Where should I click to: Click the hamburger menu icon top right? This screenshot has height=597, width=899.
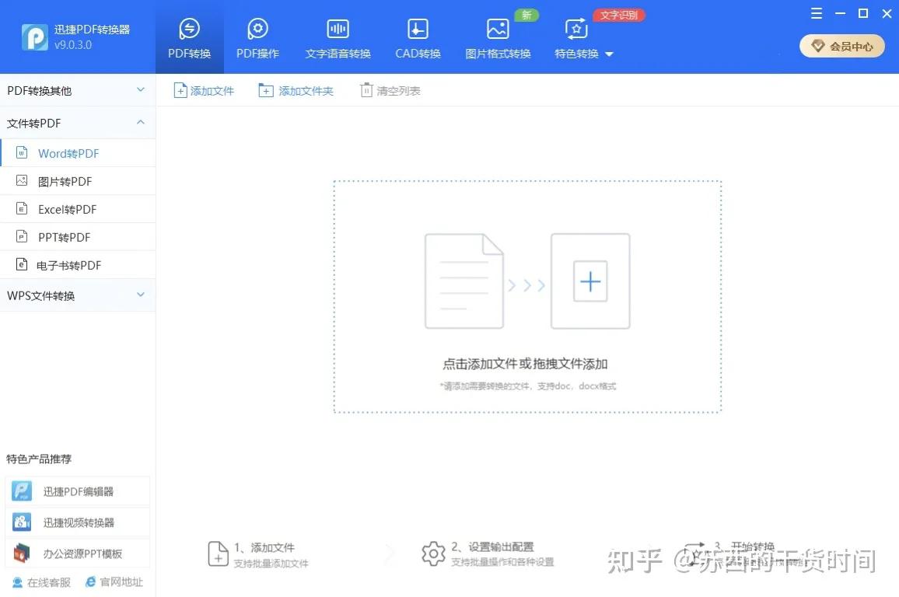816,13
